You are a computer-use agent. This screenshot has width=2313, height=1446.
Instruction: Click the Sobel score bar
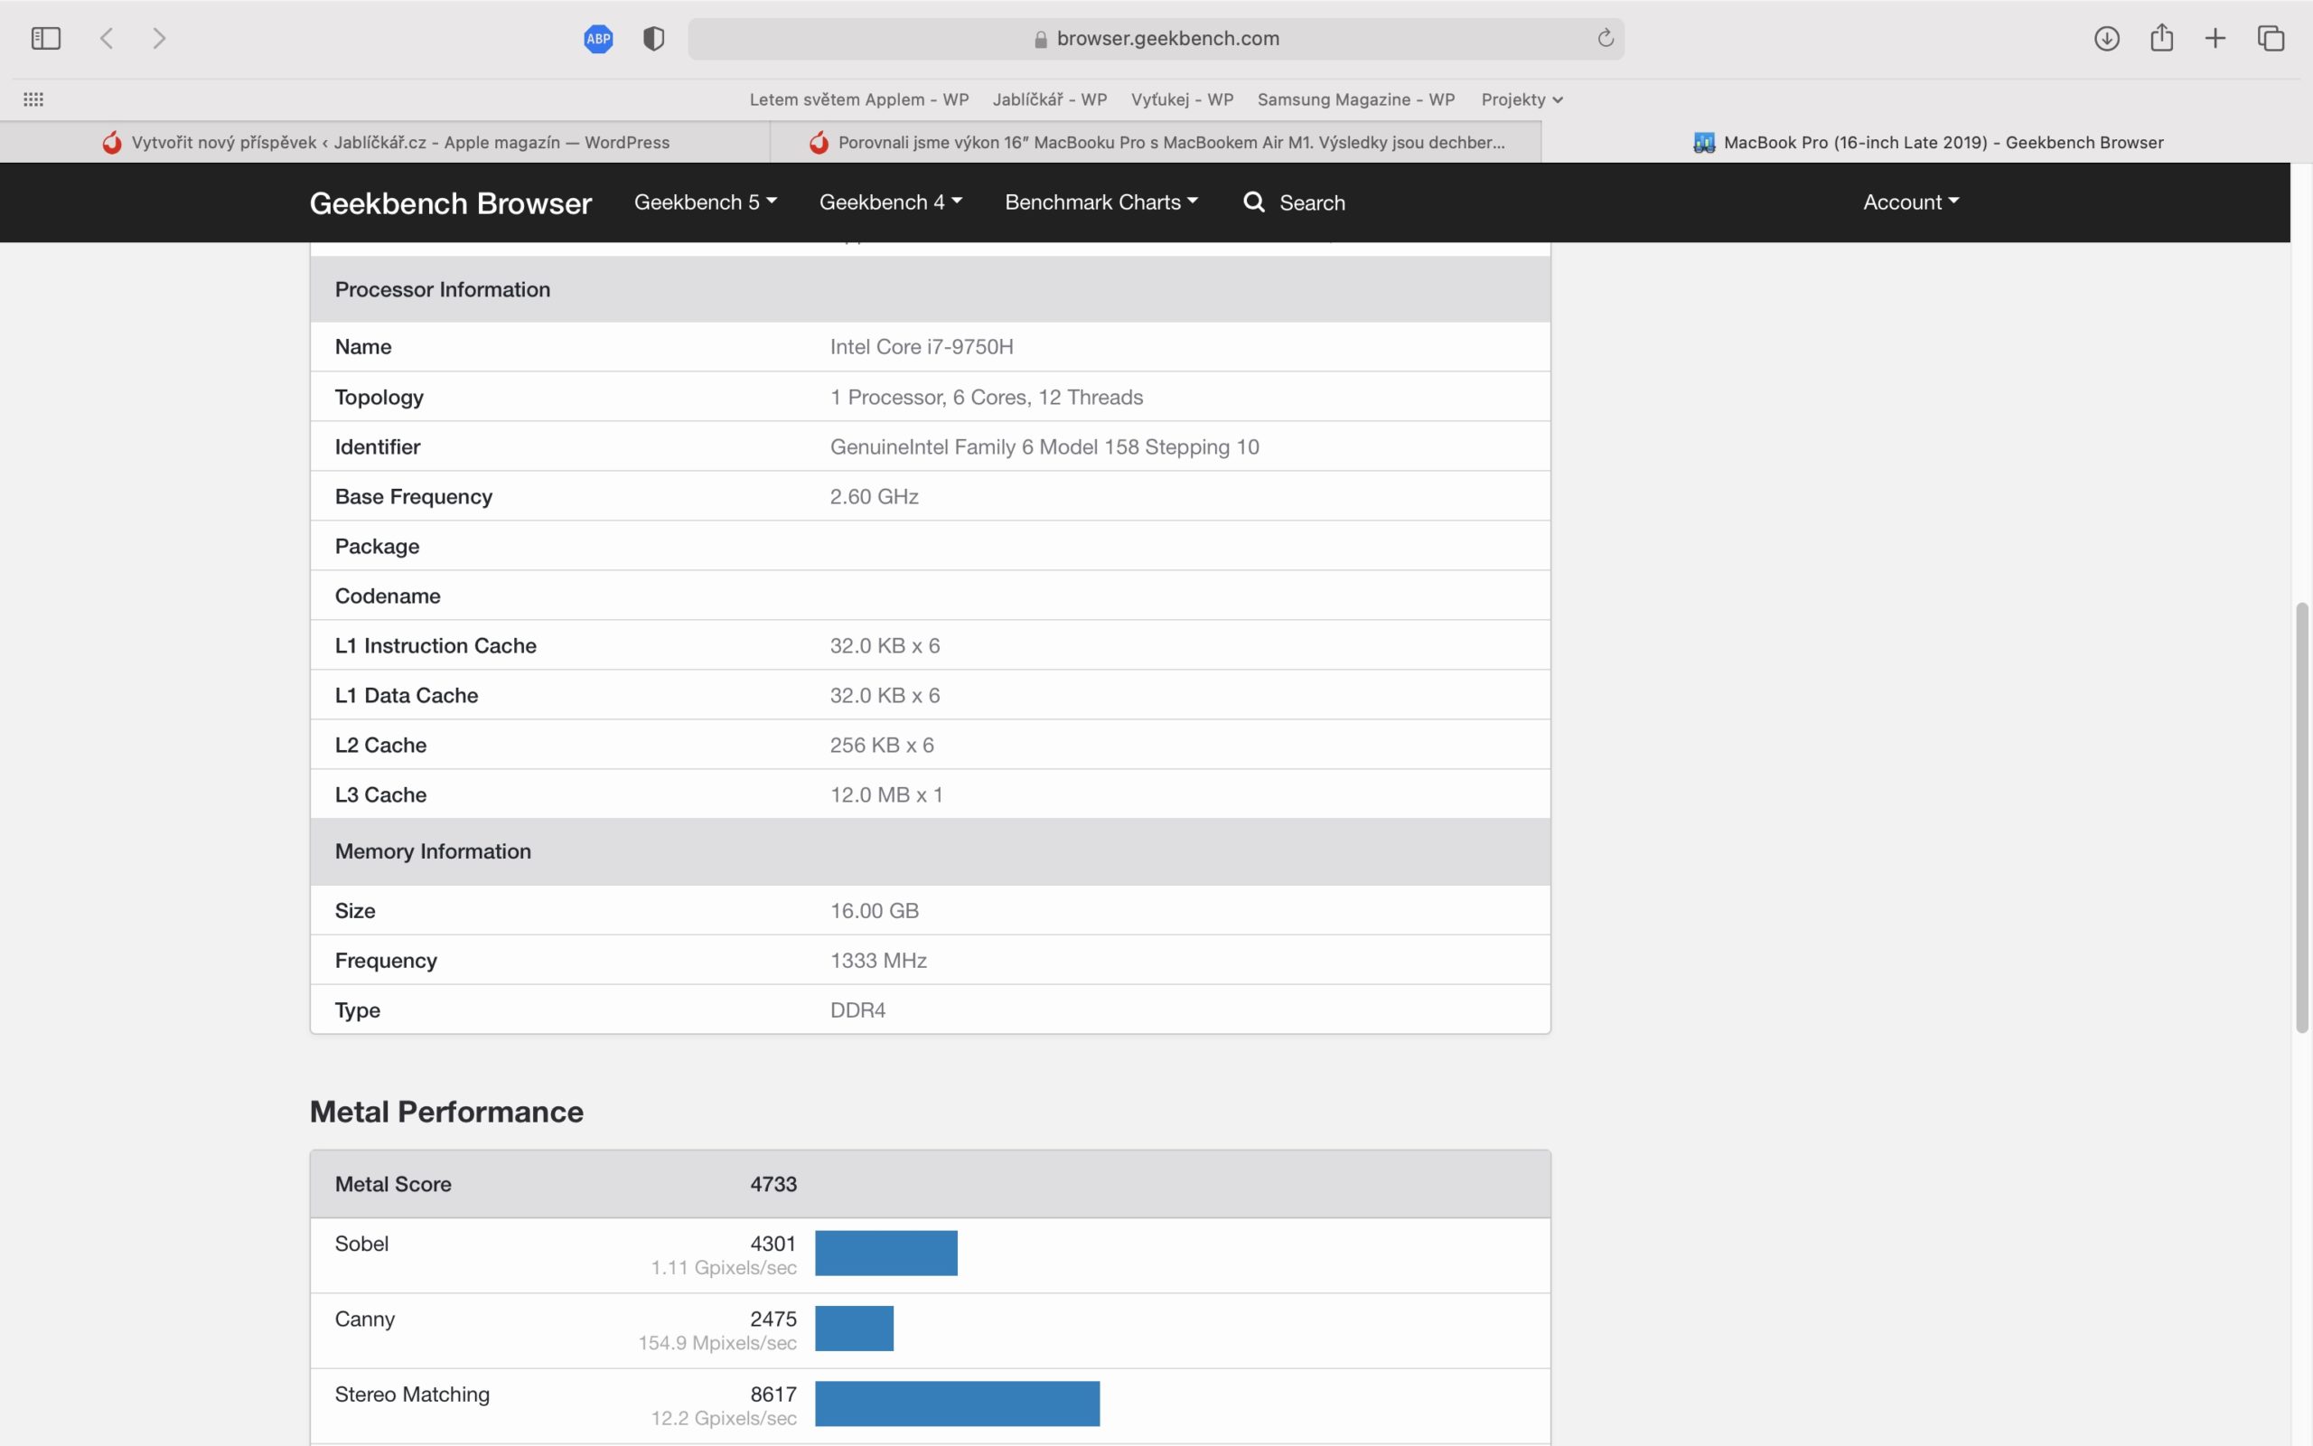886,1253
